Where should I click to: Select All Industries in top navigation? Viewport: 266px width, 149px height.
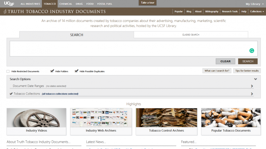click(x=30, y=4)
